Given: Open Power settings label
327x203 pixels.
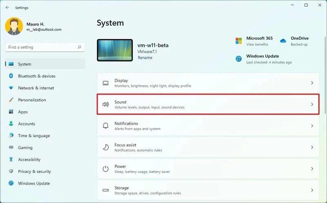Looking at the screenshot, I should point(120,166).
